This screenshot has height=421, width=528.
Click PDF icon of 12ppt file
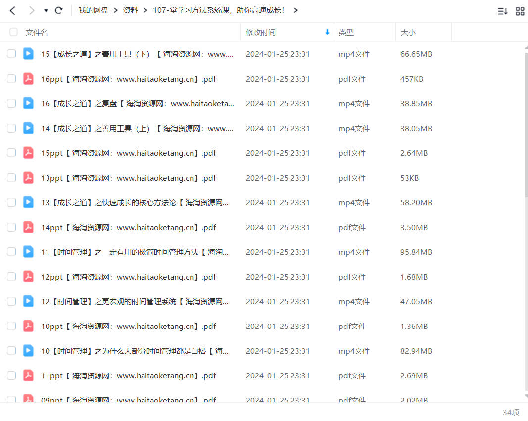tap(28, 277)
